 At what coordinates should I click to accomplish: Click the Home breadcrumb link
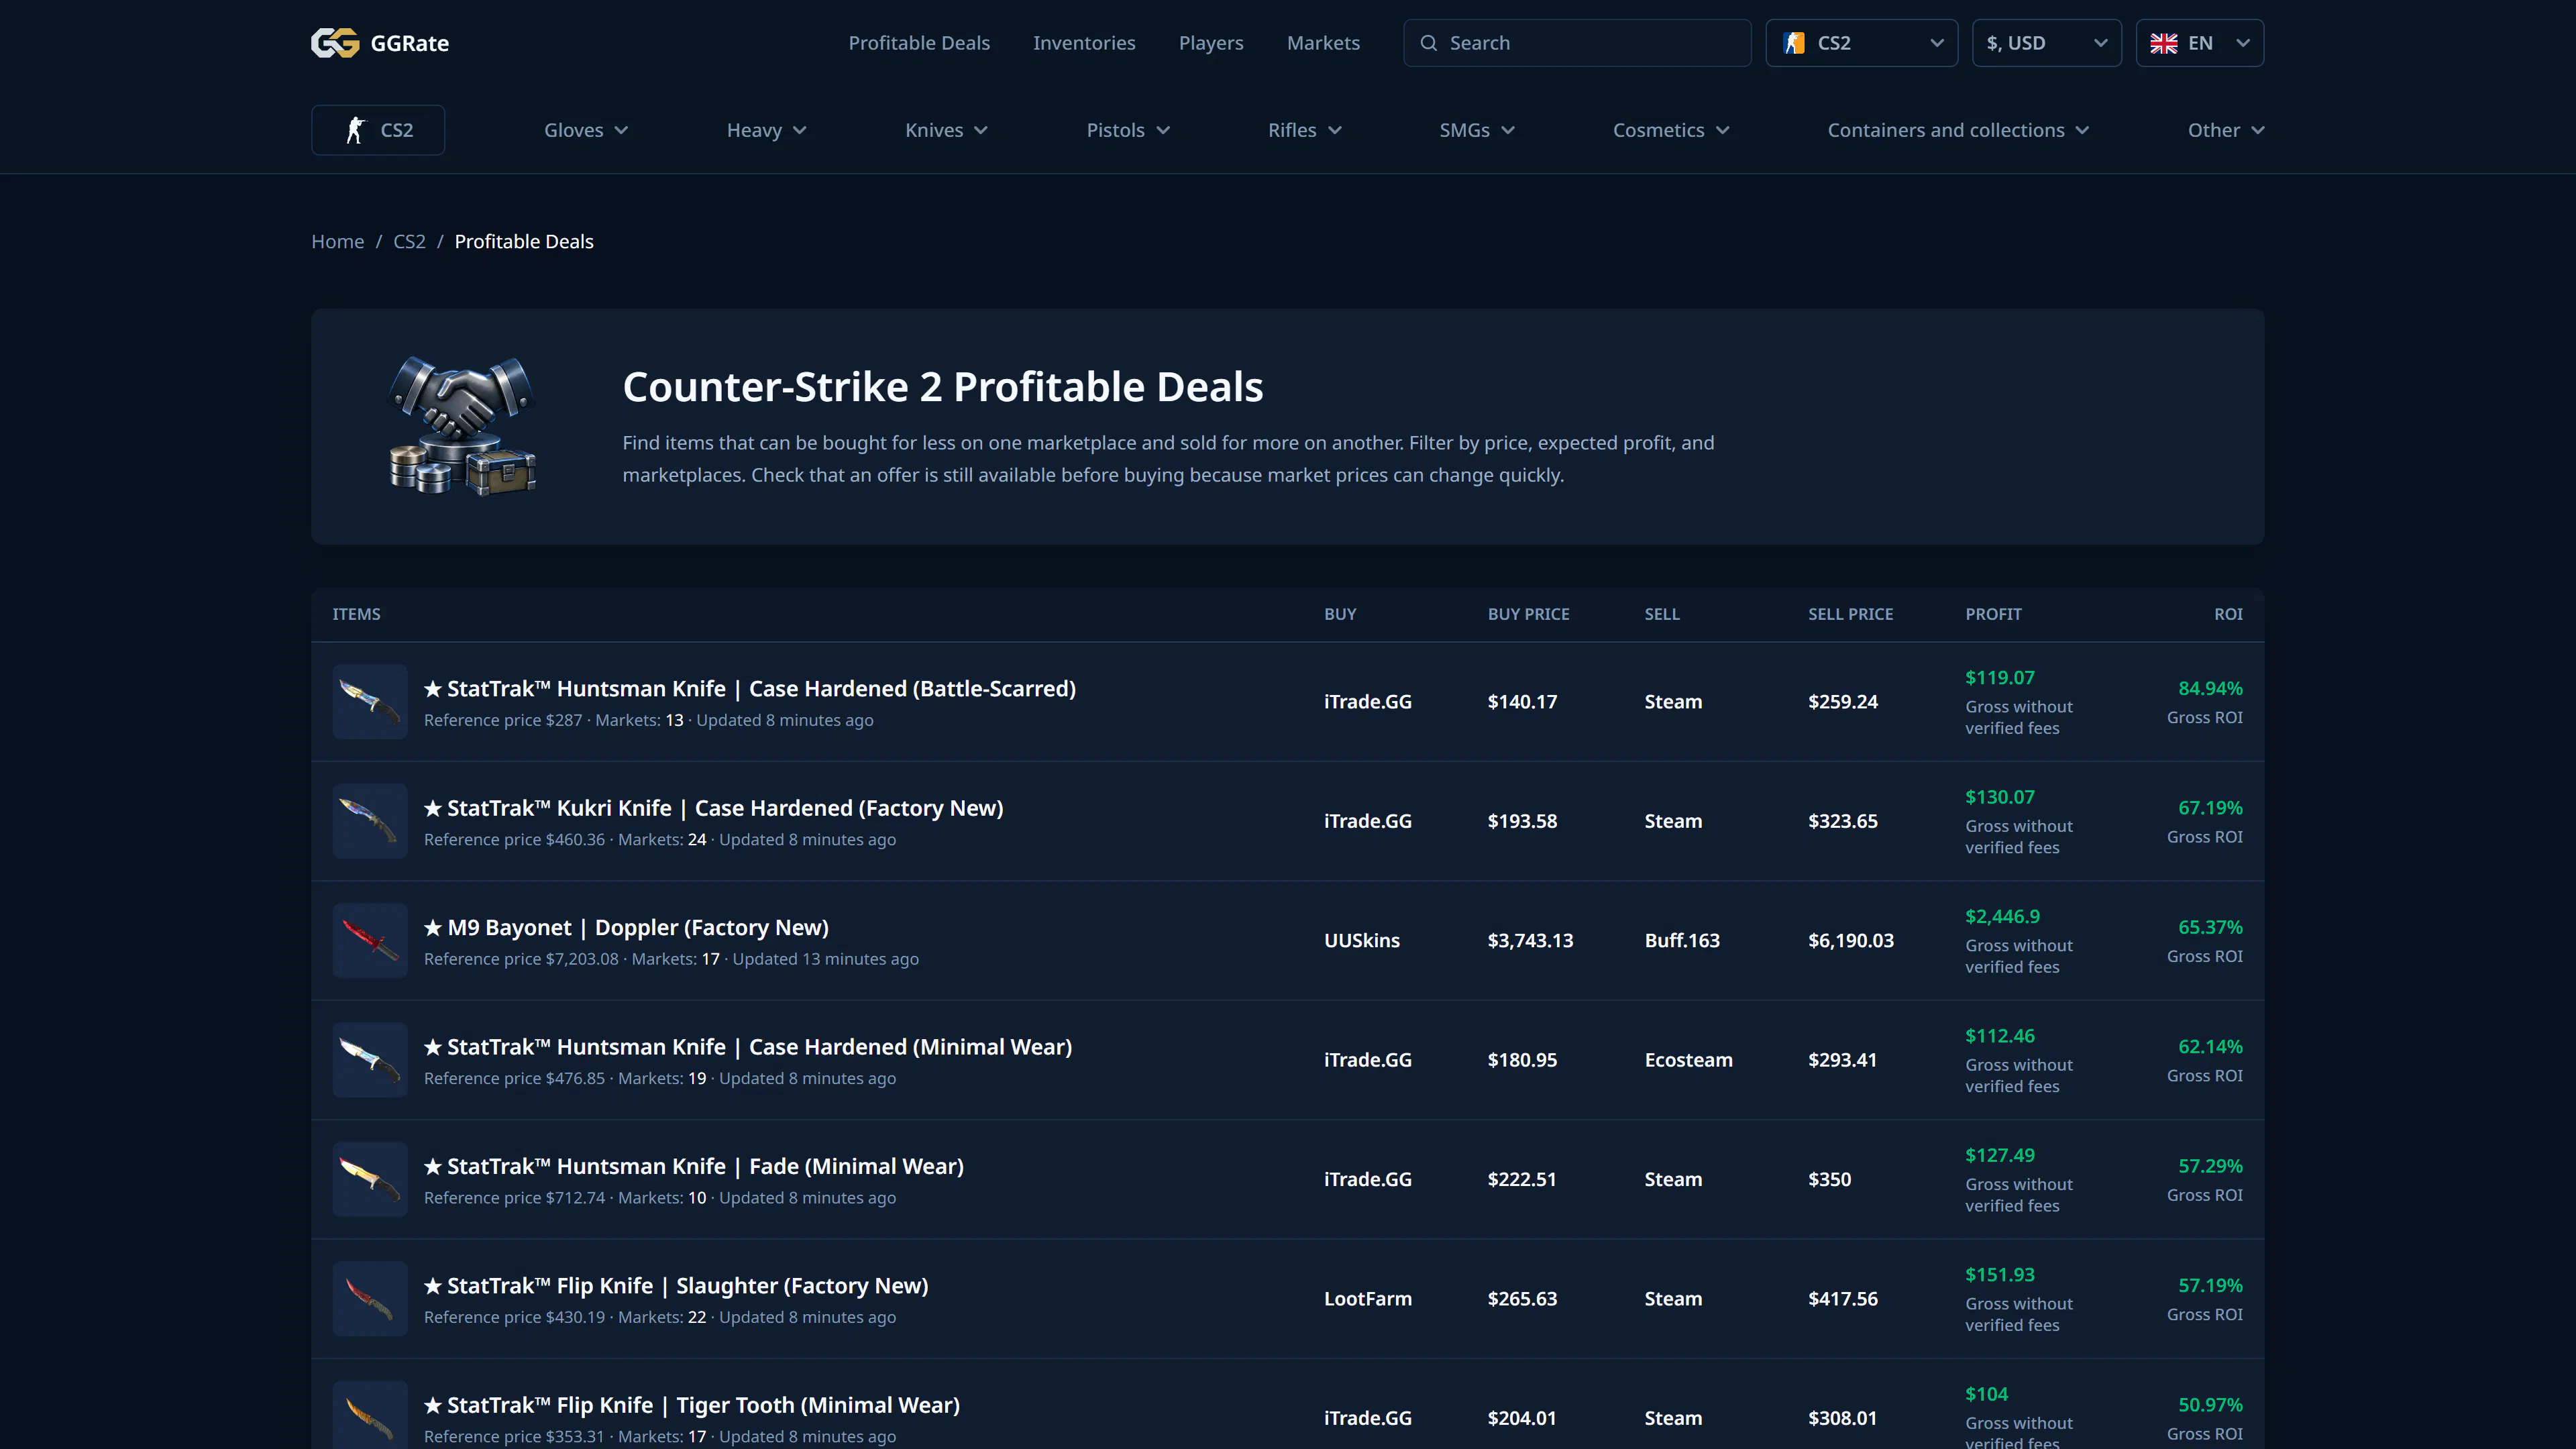tap(338, 241)
